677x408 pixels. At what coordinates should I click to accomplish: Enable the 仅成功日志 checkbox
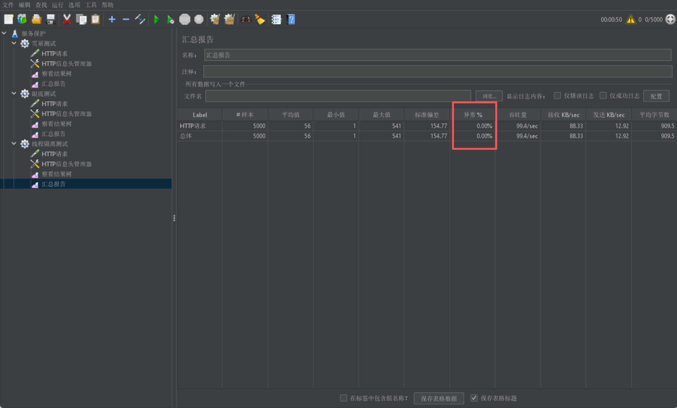tap(603, 96)
